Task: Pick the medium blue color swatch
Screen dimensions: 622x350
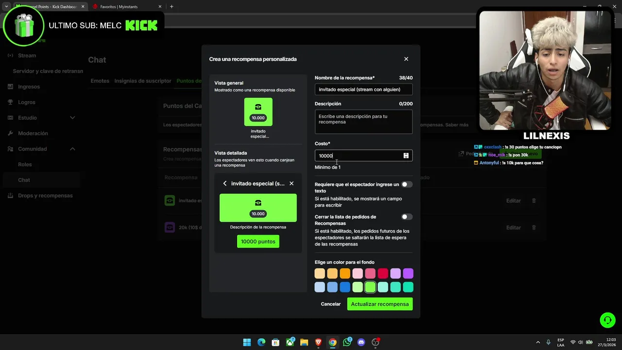Action: [332, 287]
